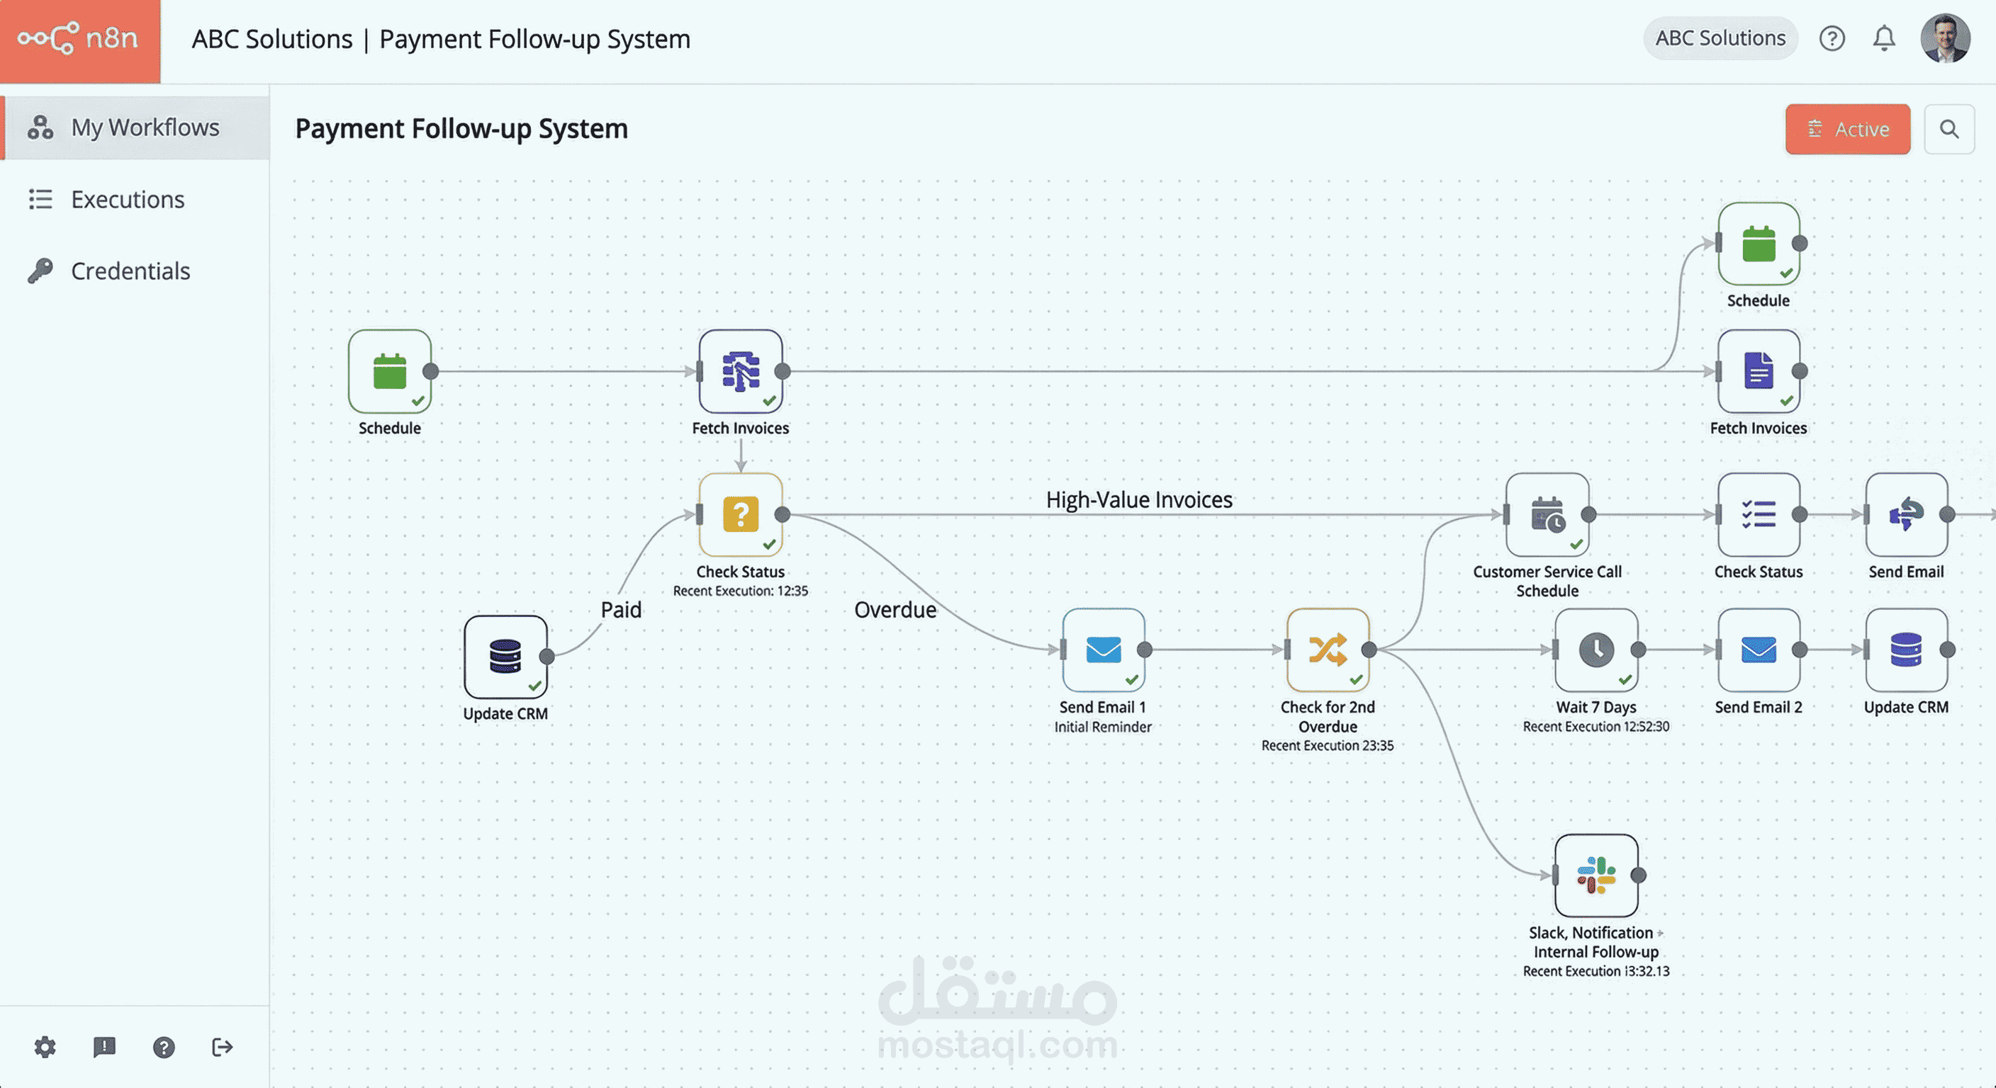Select the Check for 2nd Overdue node
Screen dimensions: 1996x1088
point(1328,650)
